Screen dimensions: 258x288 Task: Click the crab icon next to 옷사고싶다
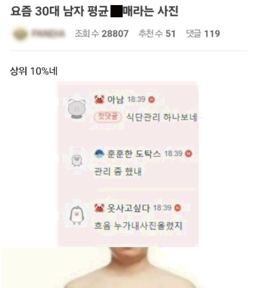99,208
